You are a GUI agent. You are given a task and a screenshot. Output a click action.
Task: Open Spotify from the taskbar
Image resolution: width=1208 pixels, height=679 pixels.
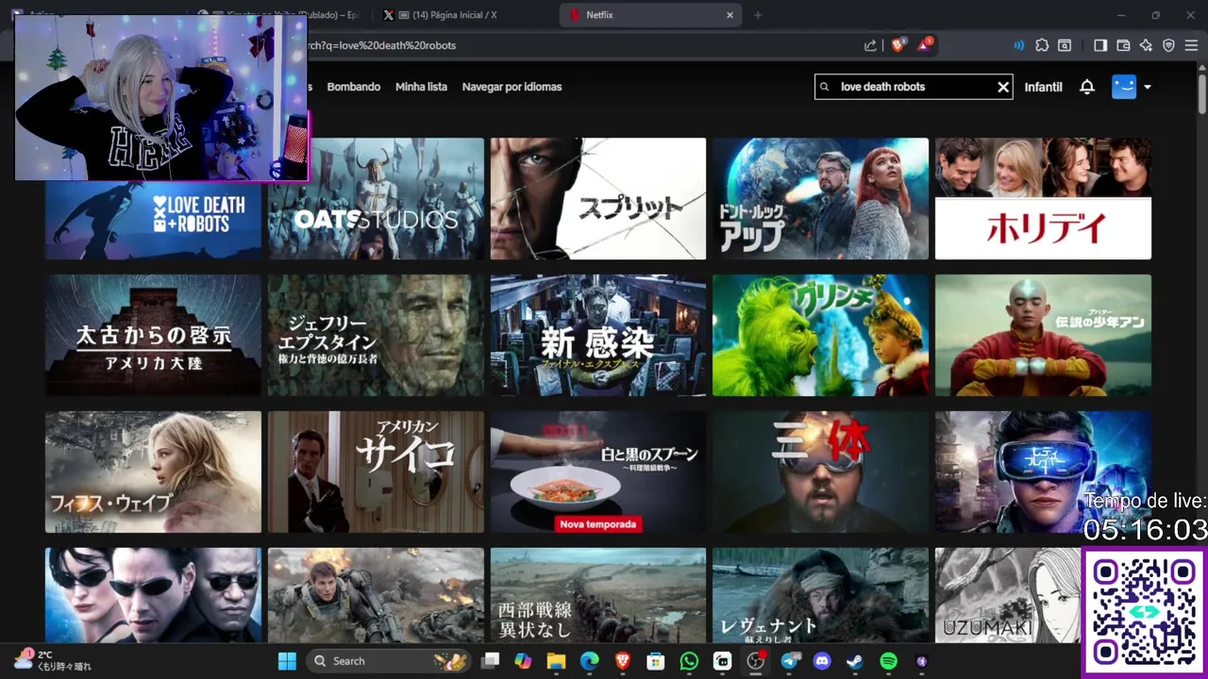[888, 661]
